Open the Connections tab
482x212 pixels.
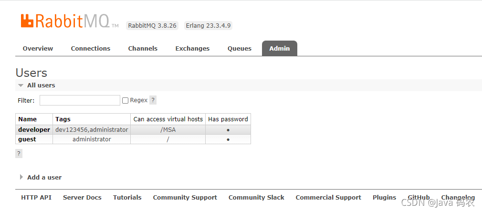(90, 48)
